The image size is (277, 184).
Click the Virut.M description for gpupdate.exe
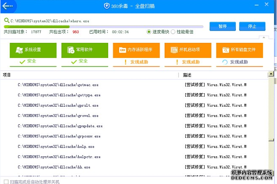216,126
